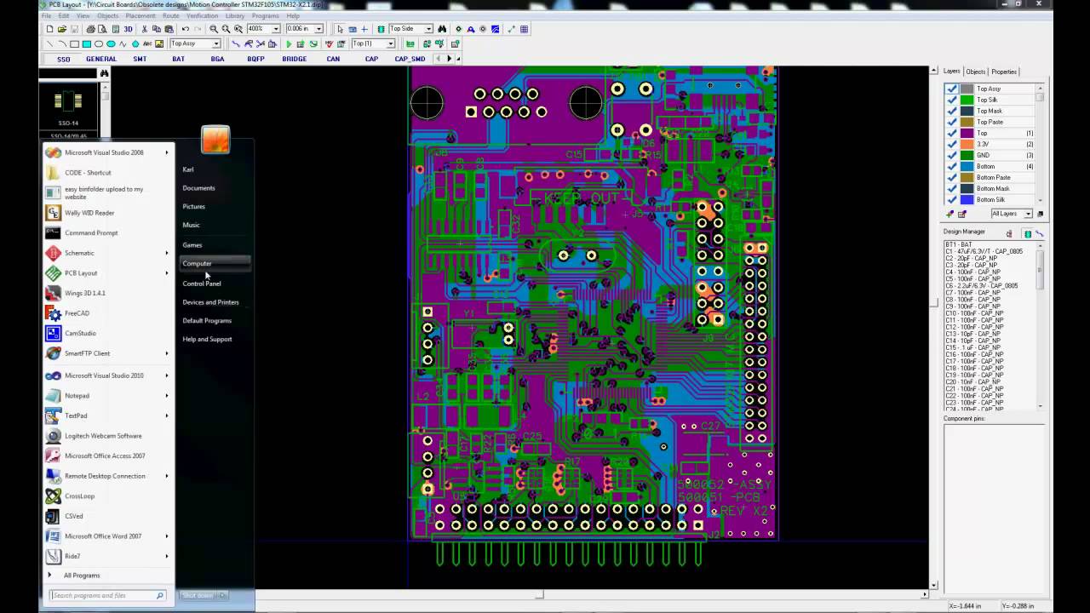Show the components list in Design Manager

[x=1028, y=233]
